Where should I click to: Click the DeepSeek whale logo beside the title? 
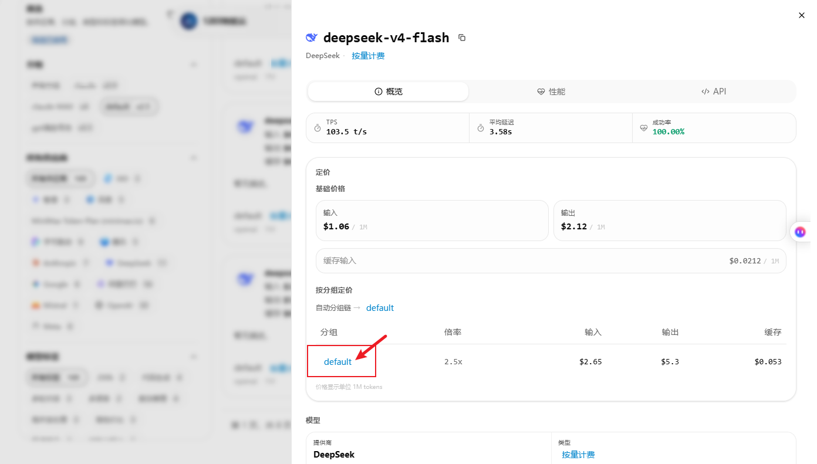tap(312, 38)
